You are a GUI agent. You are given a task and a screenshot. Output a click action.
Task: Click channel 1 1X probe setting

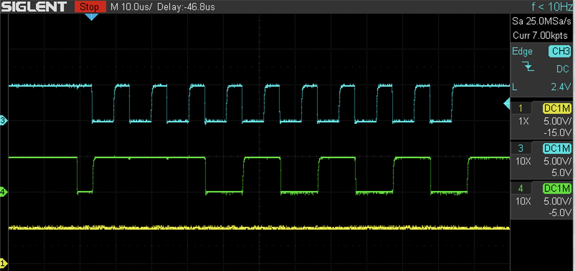coord(524,121)
